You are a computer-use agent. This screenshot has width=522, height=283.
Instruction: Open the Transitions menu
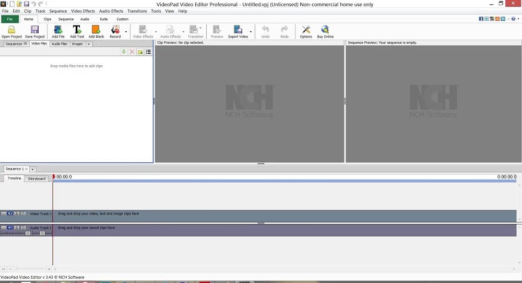[137, 11]
